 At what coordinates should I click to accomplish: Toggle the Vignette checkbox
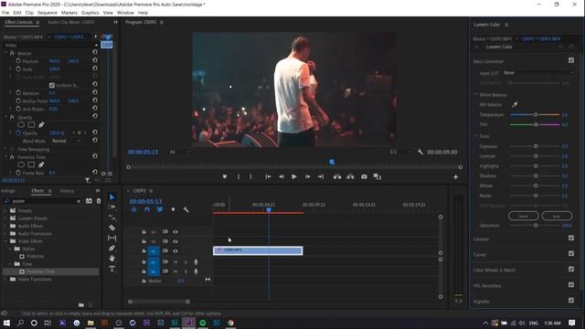click(571, 301)
